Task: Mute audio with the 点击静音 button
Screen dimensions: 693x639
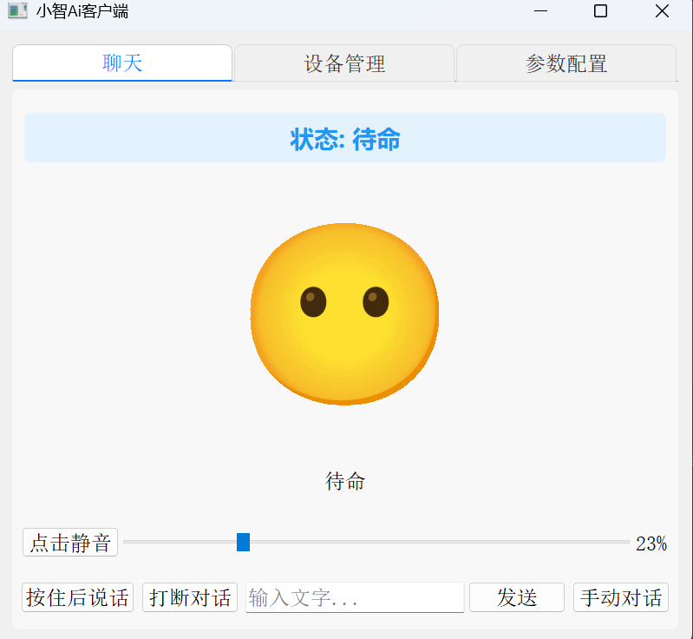Action: pyautogui.click(x=70, y=543)
